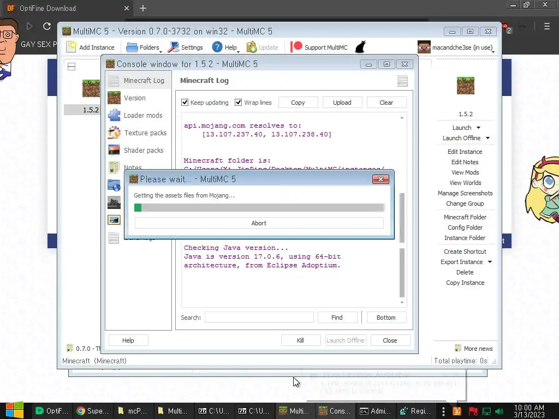Open the browser hamburger menu
This screenshot has width=559, height=419.
[x=546, y=26]
